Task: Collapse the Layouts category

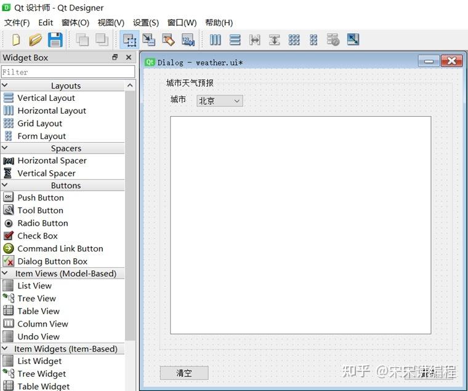Action: point(5,85)
